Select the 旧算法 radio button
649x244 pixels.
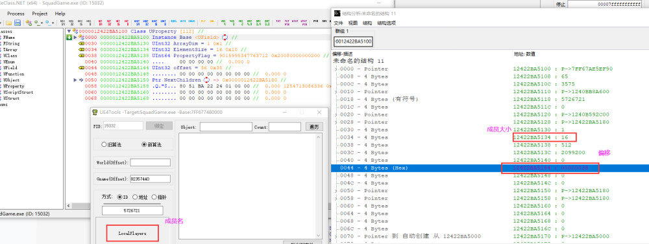104,145
